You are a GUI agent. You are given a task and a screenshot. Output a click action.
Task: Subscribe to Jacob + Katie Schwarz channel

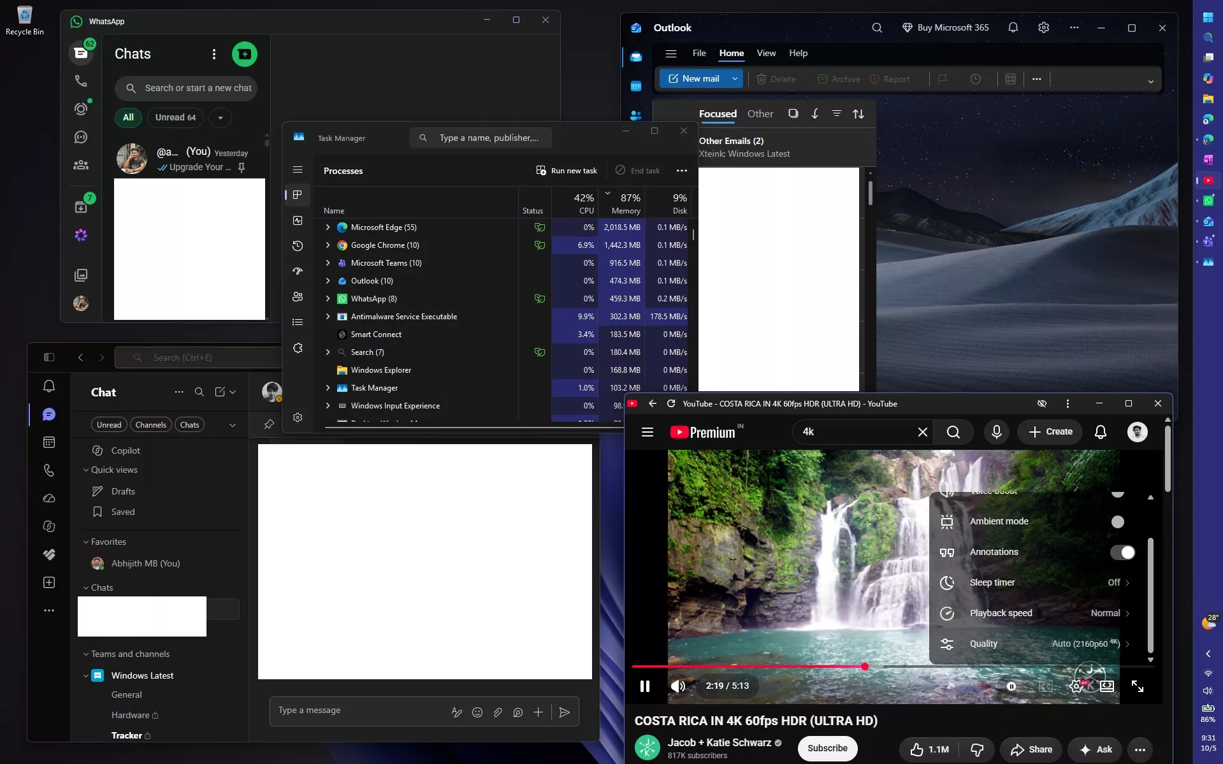click(827, 749)
